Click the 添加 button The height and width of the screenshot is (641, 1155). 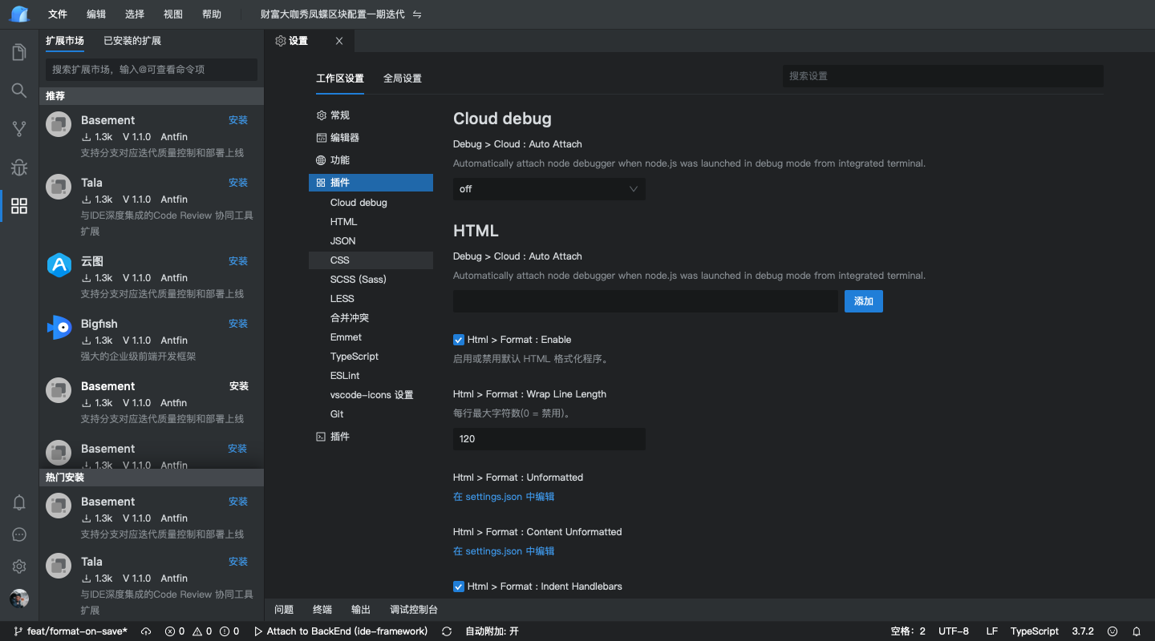click(864, 301)
